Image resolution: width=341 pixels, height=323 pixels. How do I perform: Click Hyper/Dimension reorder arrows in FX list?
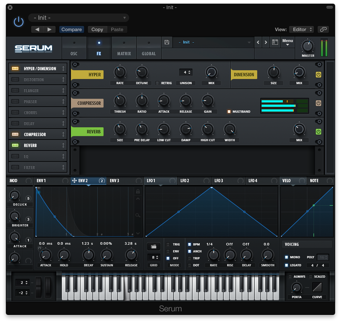tap(63, 68)
